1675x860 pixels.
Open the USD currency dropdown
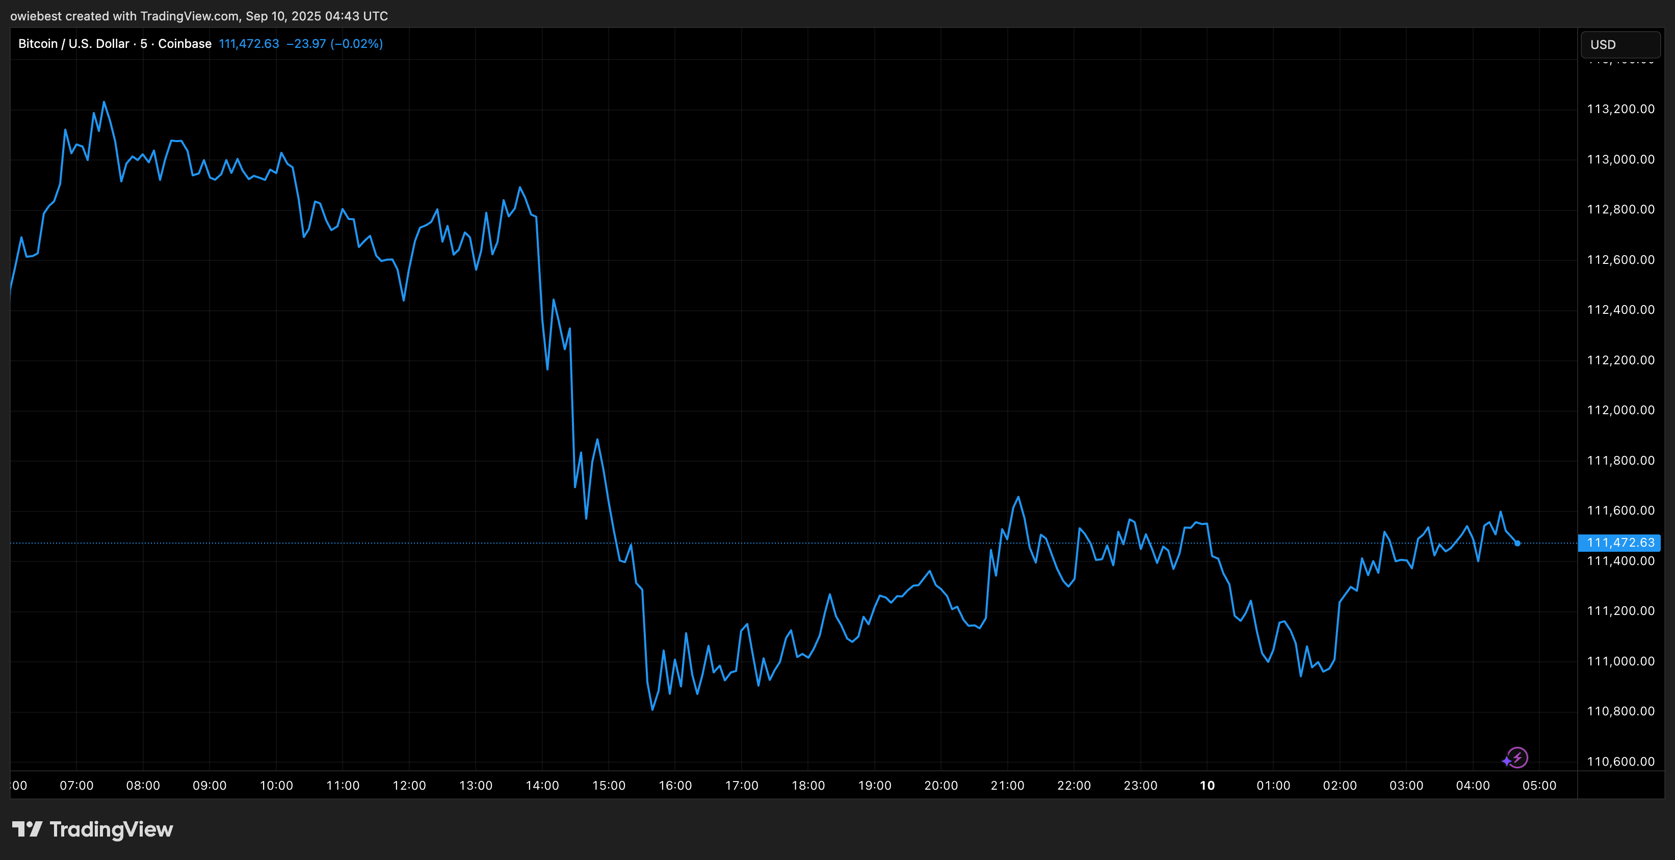pos(1620,44)
